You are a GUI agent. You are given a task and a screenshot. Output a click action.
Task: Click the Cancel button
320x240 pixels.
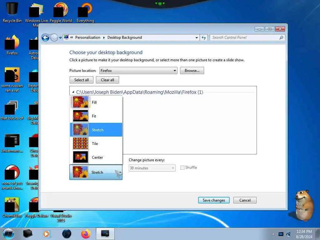(245, 200)
